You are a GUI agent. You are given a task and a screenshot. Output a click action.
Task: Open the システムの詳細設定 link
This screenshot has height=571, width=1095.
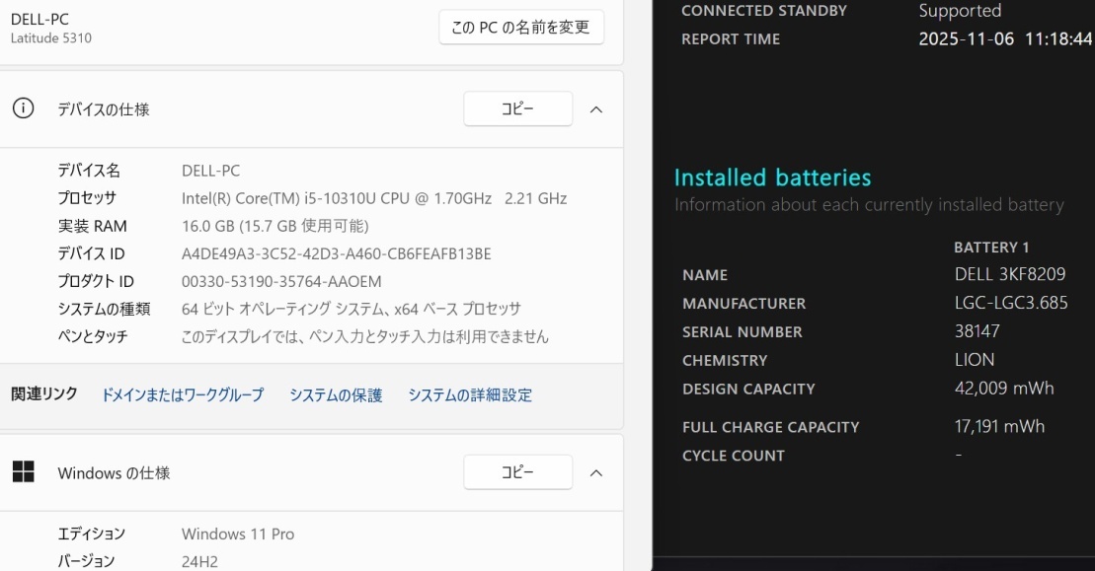click(x=470, y=395)
